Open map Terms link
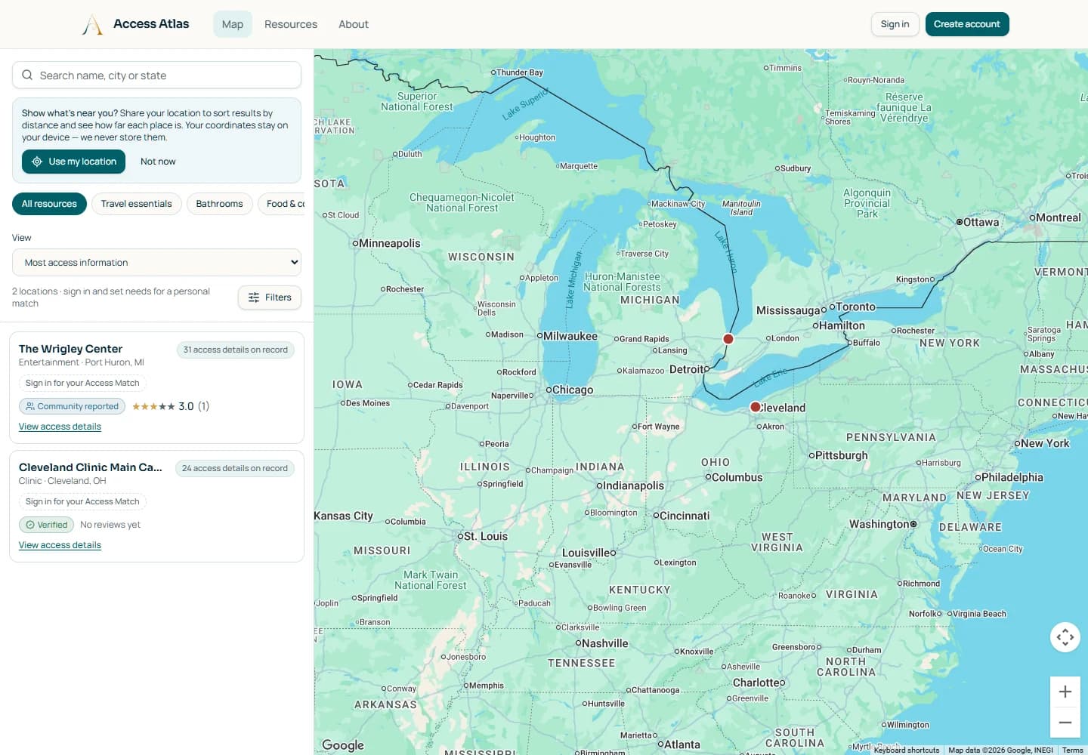The width and height of the screenshot is (1088, 755). coord(1073,750)
